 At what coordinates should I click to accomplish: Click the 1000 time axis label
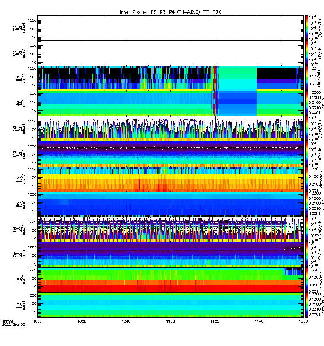click(x=38, y=321)
